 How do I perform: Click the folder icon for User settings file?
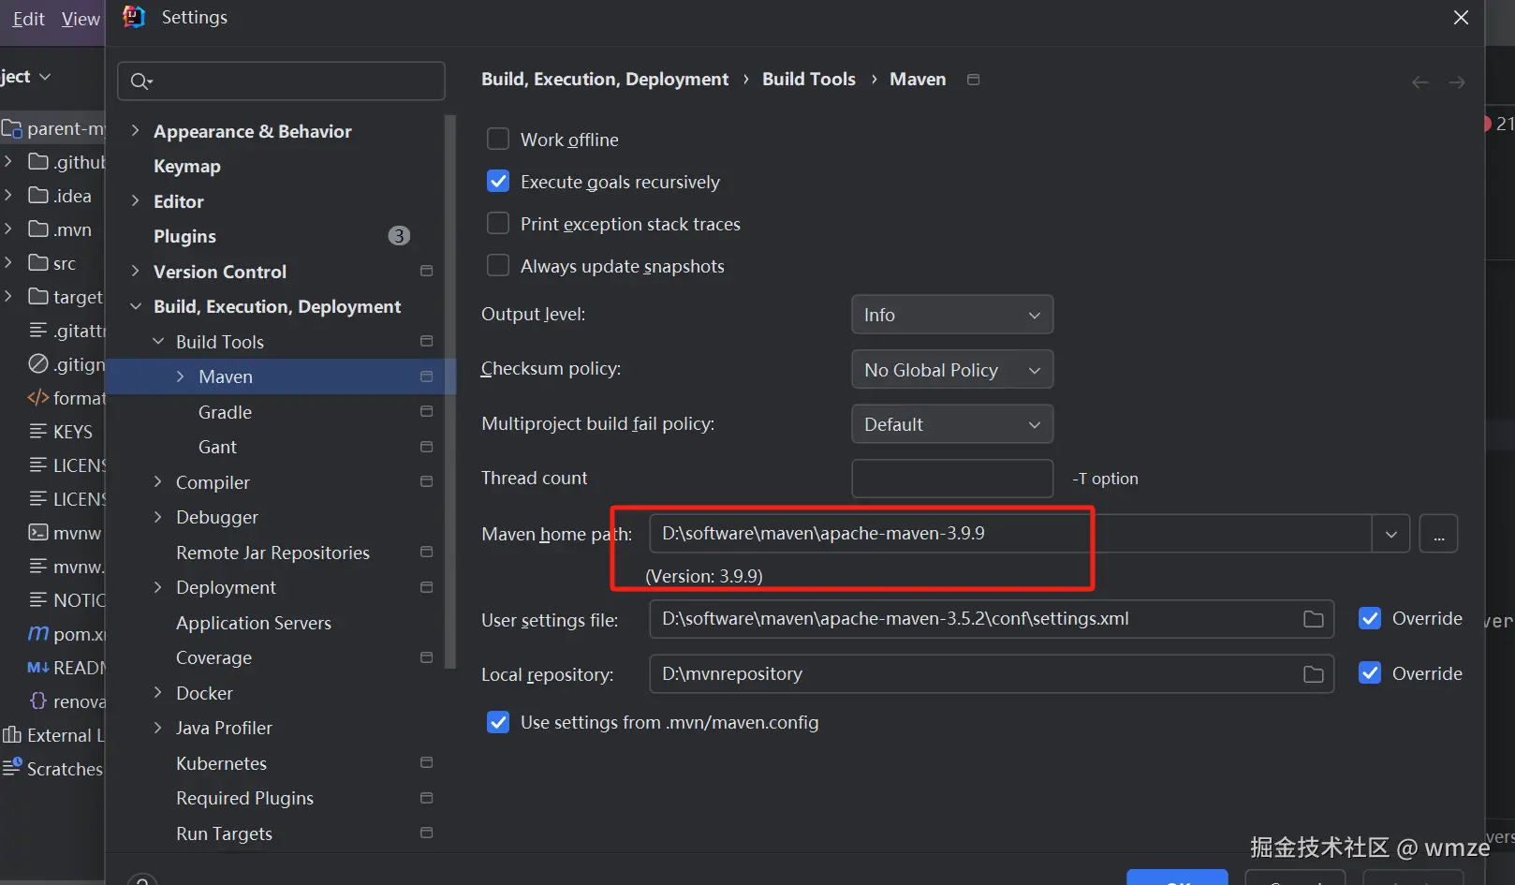1314,619
